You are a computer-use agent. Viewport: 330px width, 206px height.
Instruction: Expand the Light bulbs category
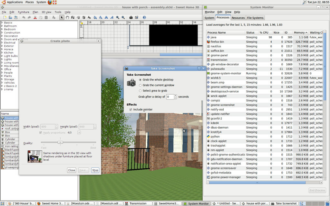pos(2,56)
